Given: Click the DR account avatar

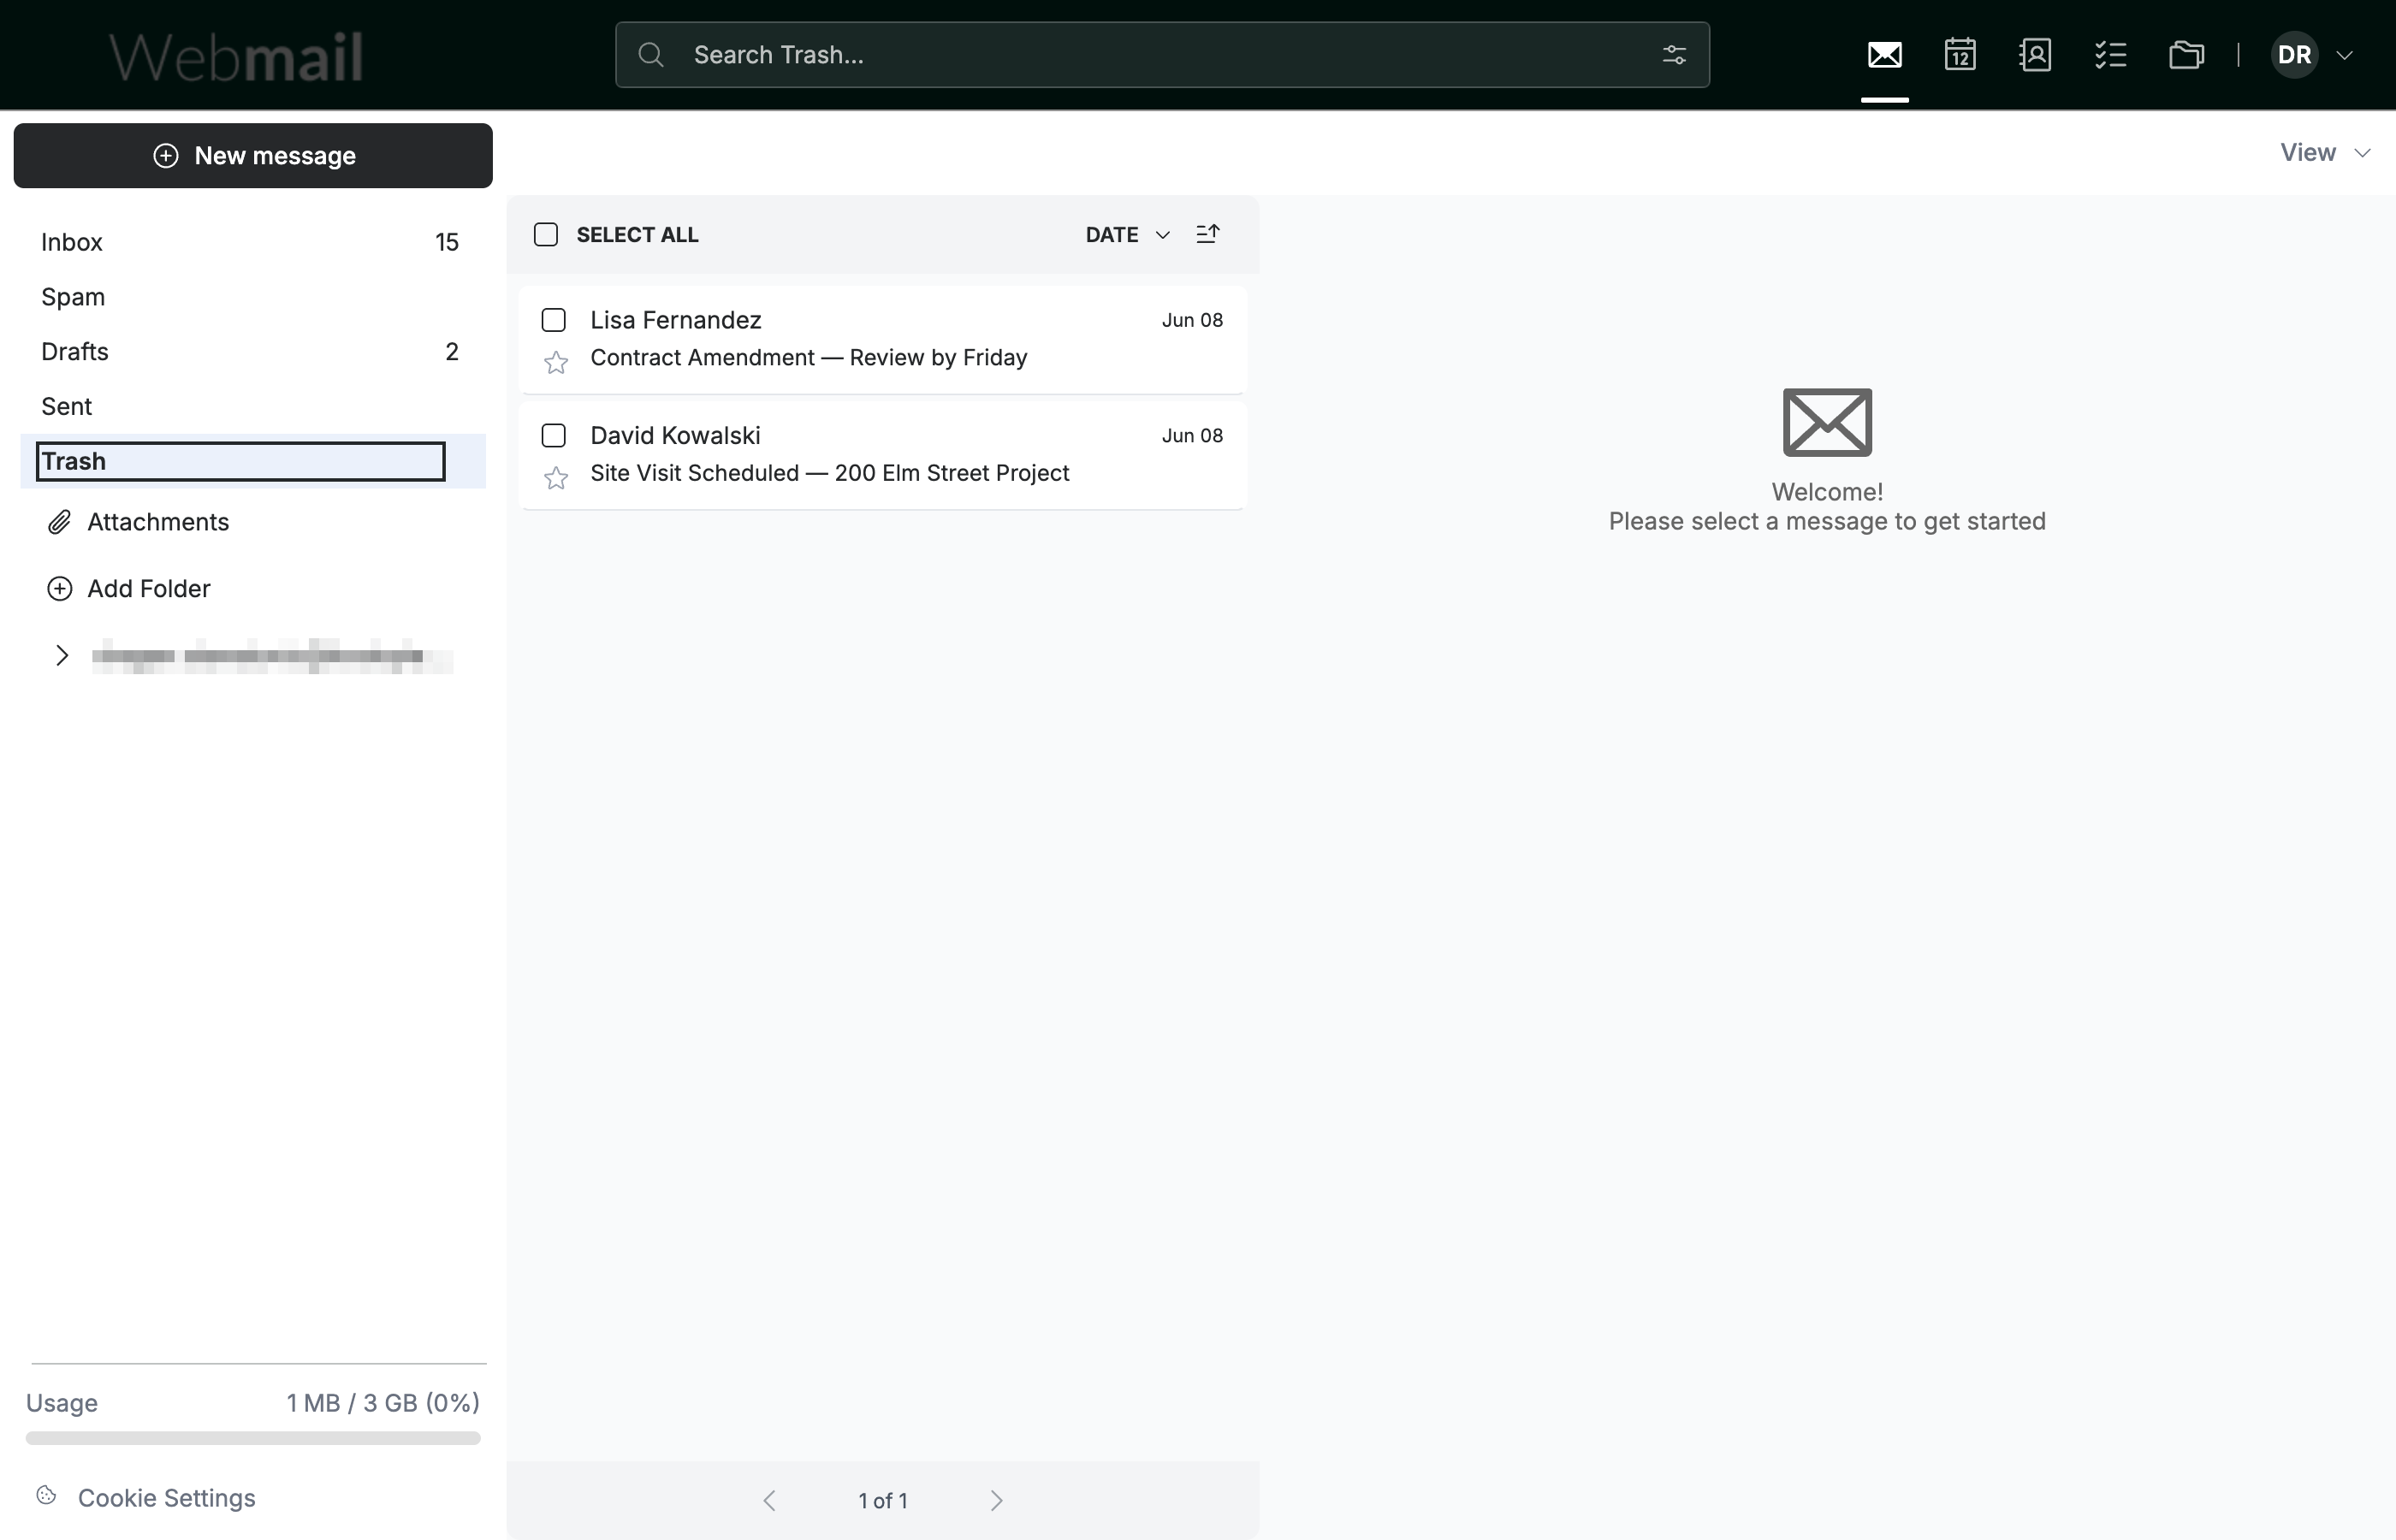Looking at the screenshot, I should (2294, 54).
